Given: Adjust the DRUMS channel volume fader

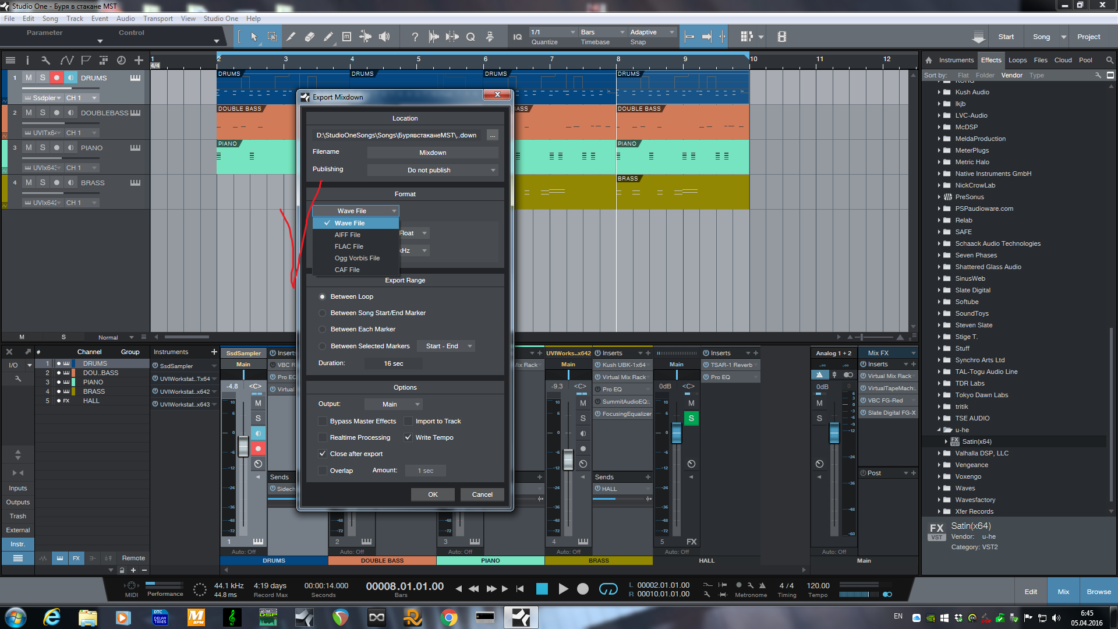Looking at the screenshot, I should [x=243, y=447].
